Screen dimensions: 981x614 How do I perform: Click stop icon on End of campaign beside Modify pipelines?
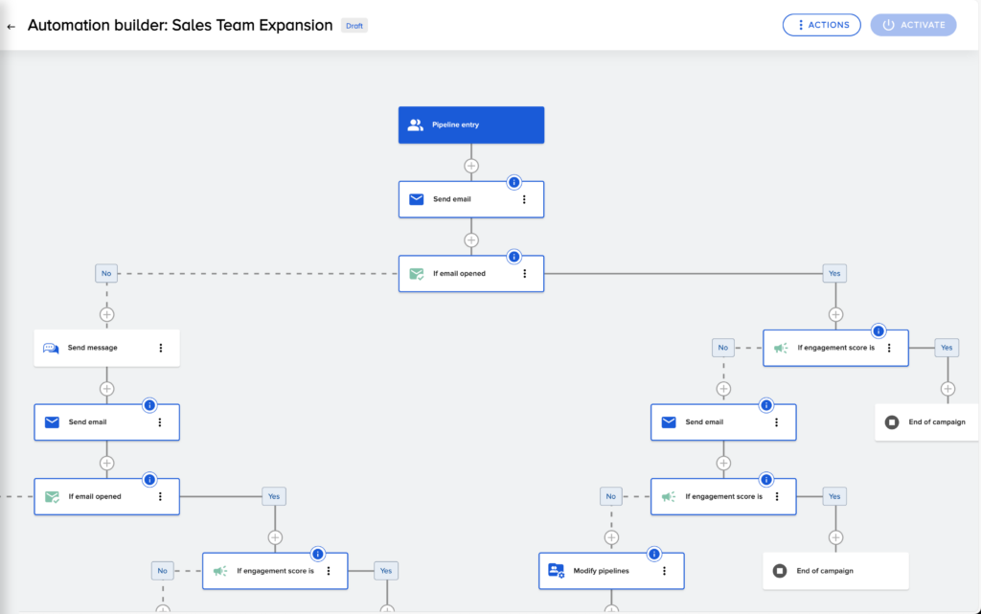[781, 571]
